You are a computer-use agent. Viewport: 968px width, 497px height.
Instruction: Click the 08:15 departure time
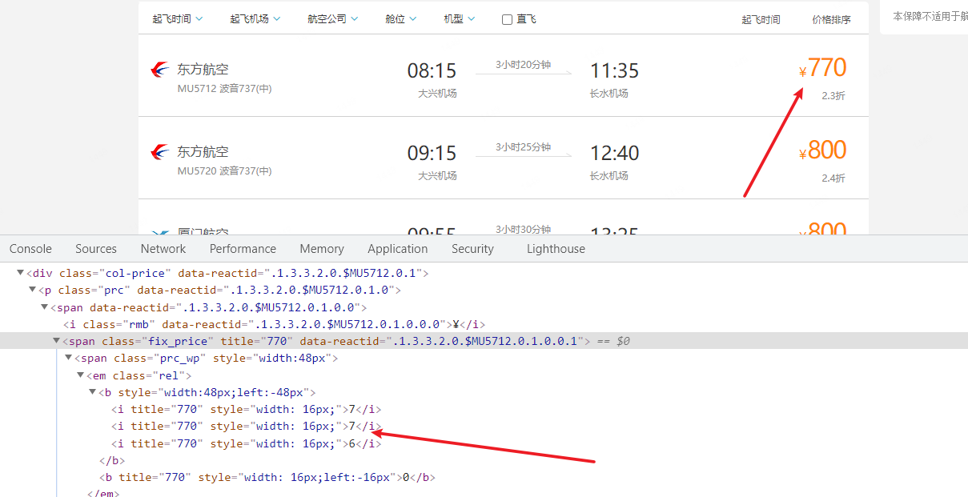coord(432,70)
